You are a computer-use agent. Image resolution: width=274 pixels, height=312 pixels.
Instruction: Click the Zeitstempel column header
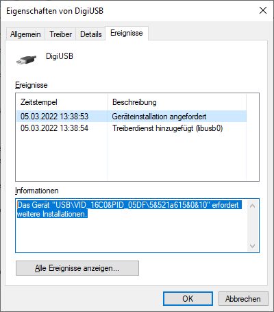(x=62, y=102)
